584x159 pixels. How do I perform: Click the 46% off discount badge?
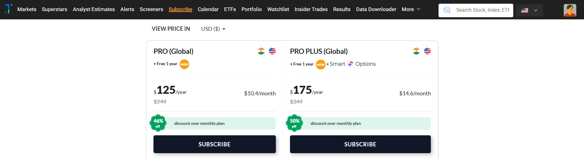[158, 123]
